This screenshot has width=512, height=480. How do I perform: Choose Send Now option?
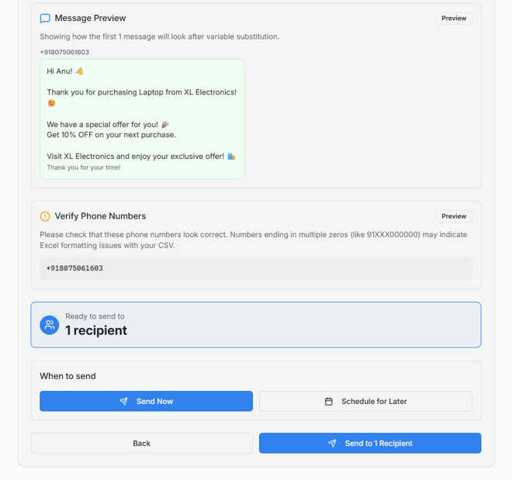tap(147, 401)
